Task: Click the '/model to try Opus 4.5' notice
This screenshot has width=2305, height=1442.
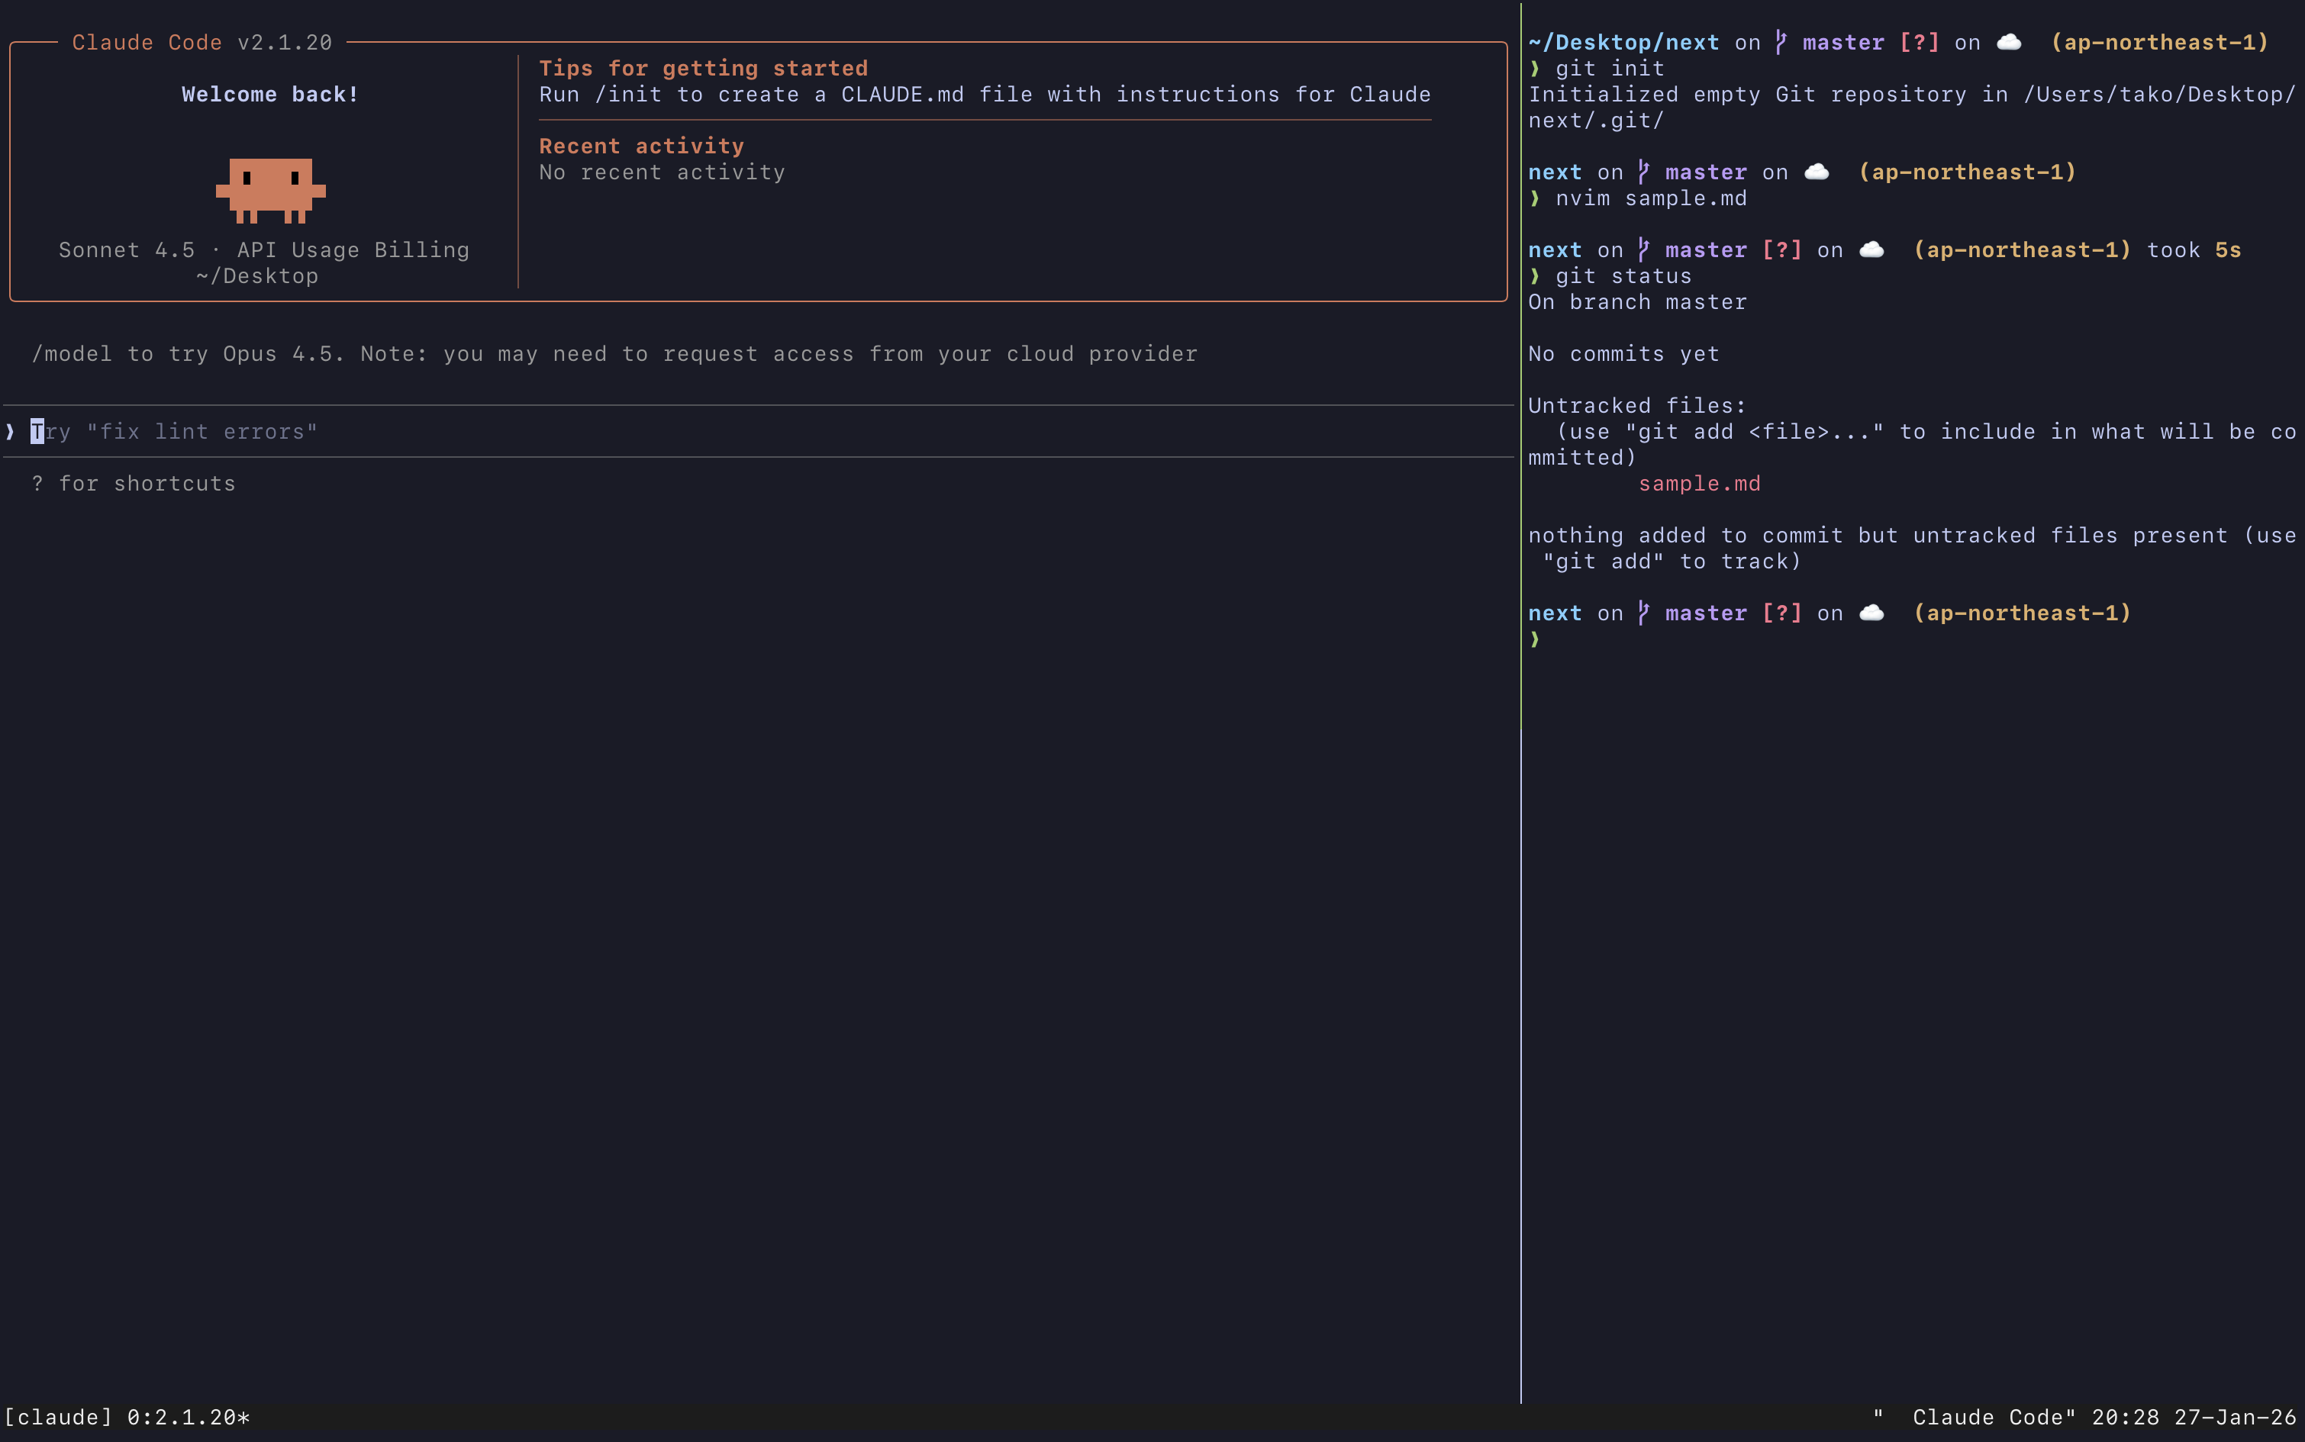Action: 614,354
